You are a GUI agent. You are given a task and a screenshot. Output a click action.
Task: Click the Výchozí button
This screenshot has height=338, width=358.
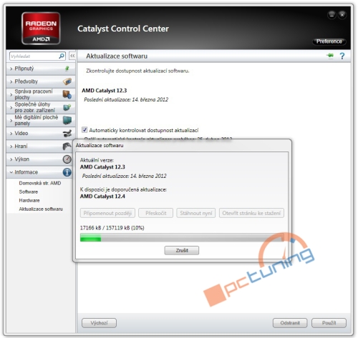pyautogui.click(x=99, y=323)
